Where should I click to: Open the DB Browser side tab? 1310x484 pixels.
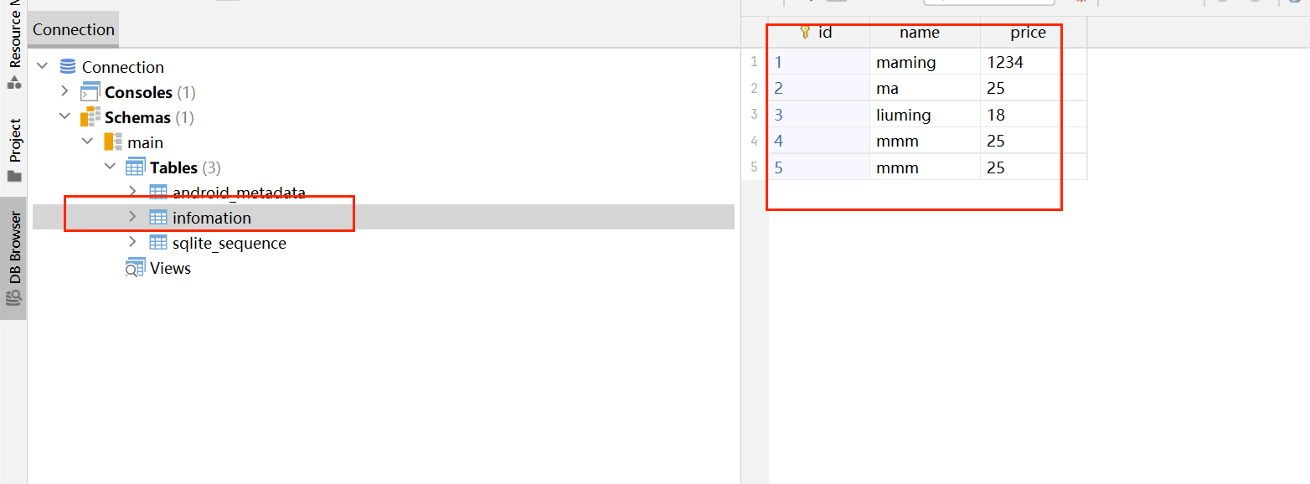click(13, 259)
